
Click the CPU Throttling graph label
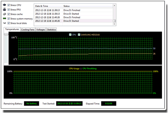point(89,69)
